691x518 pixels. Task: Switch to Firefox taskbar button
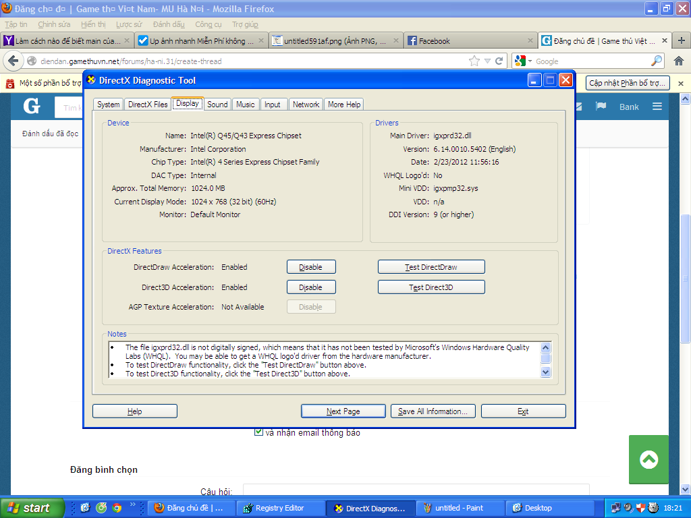[x=191, y=508]
